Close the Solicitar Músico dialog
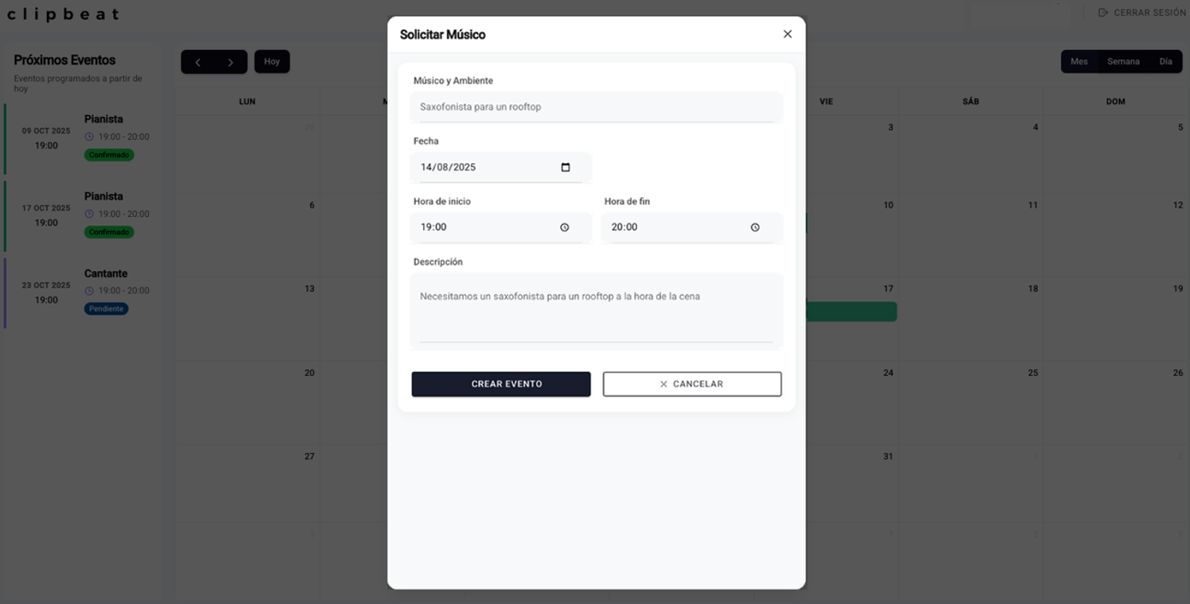 coord(787,34)
